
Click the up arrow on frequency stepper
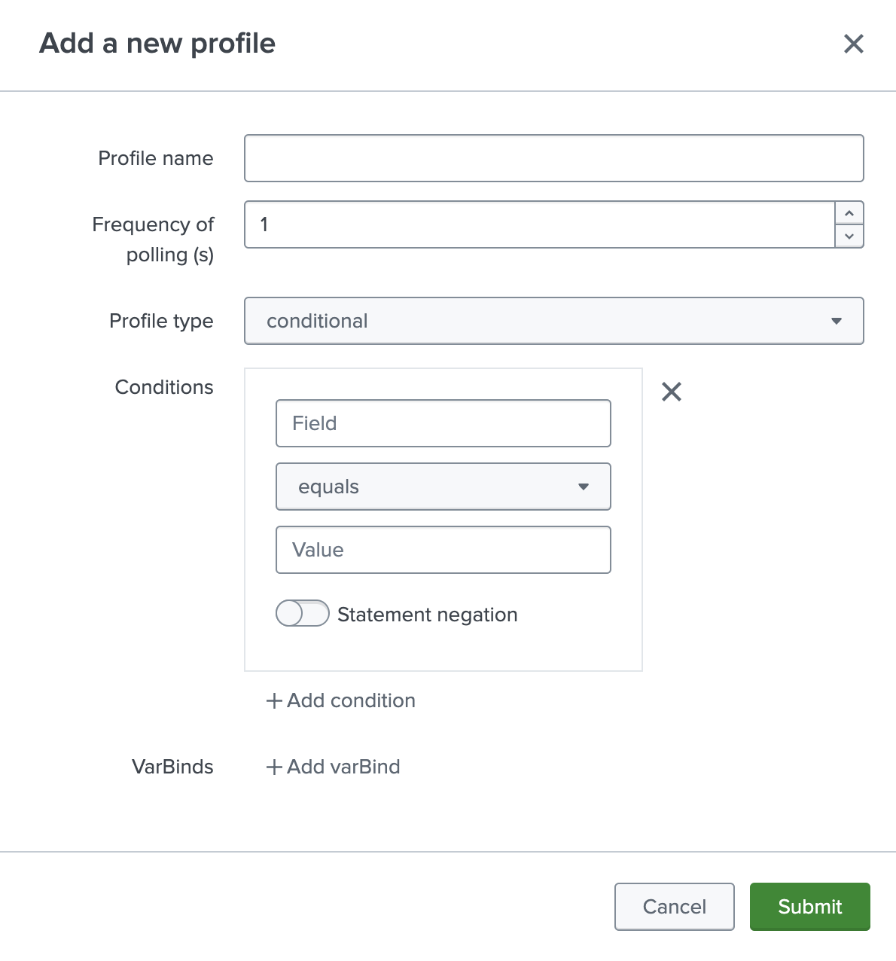849,213
